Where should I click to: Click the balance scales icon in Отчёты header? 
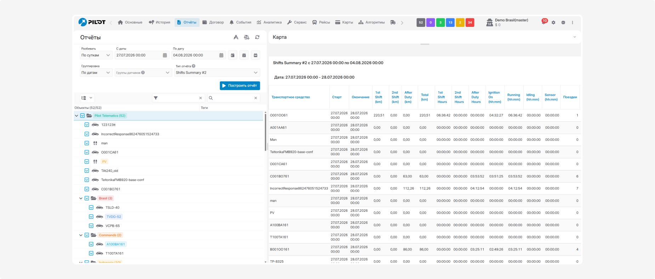coord(247,37)
